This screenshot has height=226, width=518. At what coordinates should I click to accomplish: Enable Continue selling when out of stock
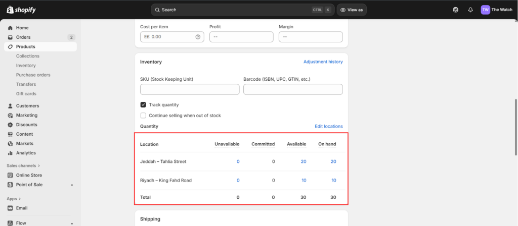click(x=143, y=116)
